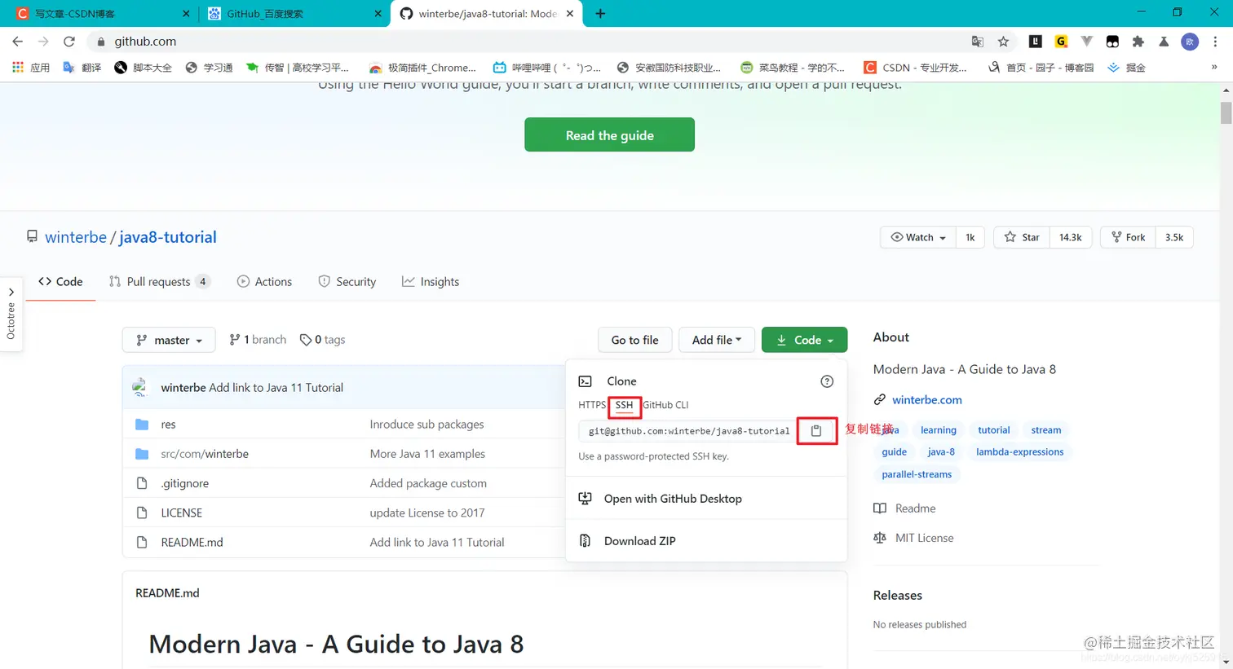Click the src/com/winterbe folder icon

tap(142, 454)
